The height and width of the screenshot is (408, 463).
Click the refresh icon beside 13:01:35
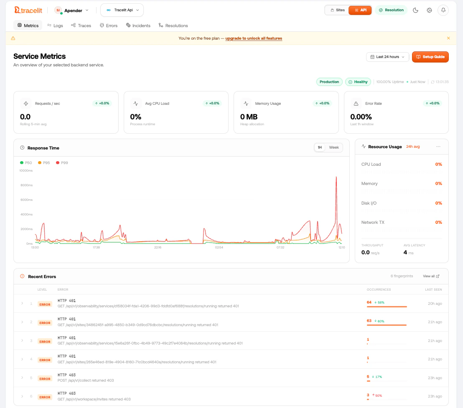(432, 82)
